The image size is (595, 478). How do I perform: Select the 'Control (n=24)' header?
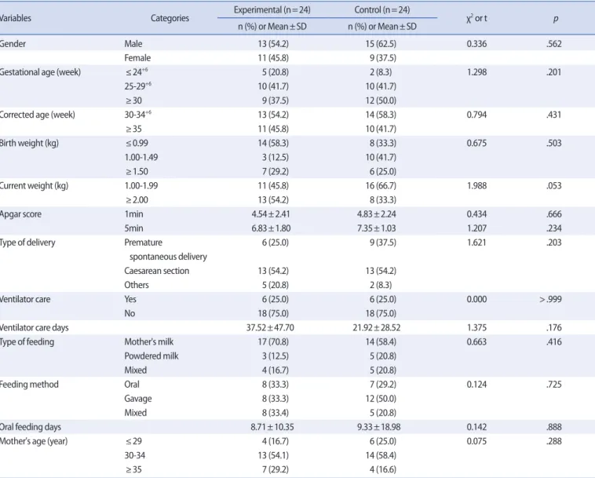[382, 10]
